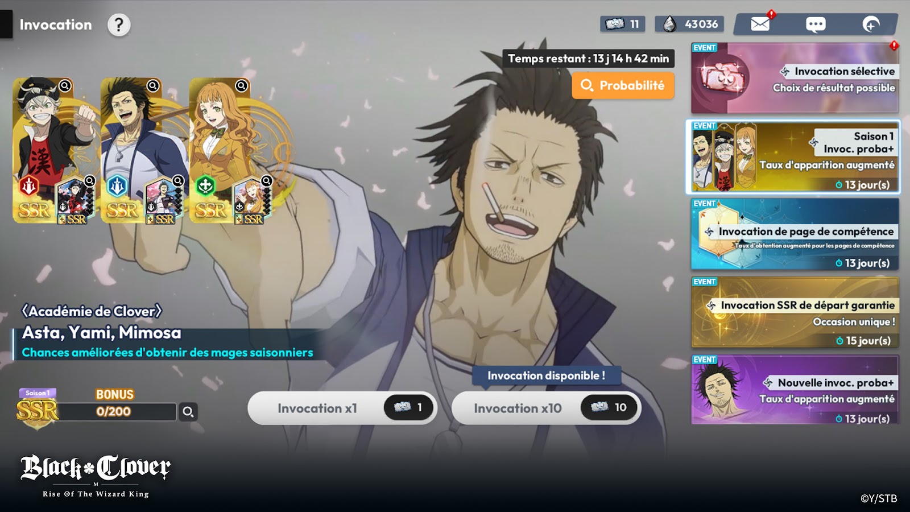
Task: Click Yami's blue defender class emblem
Action: (x=117, y=185)
